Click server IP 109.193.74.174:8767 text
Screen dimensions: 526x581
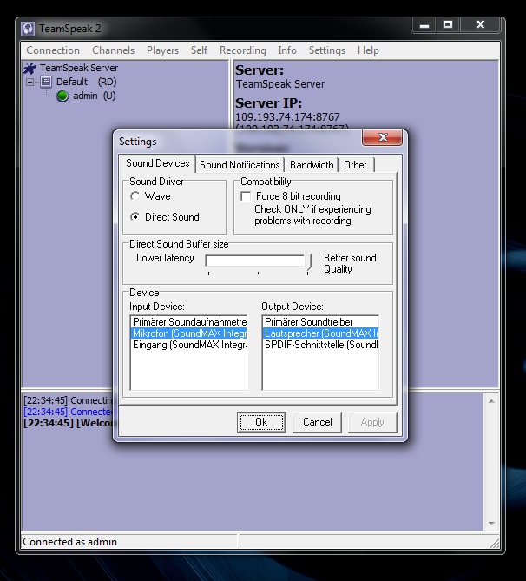coord(287,117)
